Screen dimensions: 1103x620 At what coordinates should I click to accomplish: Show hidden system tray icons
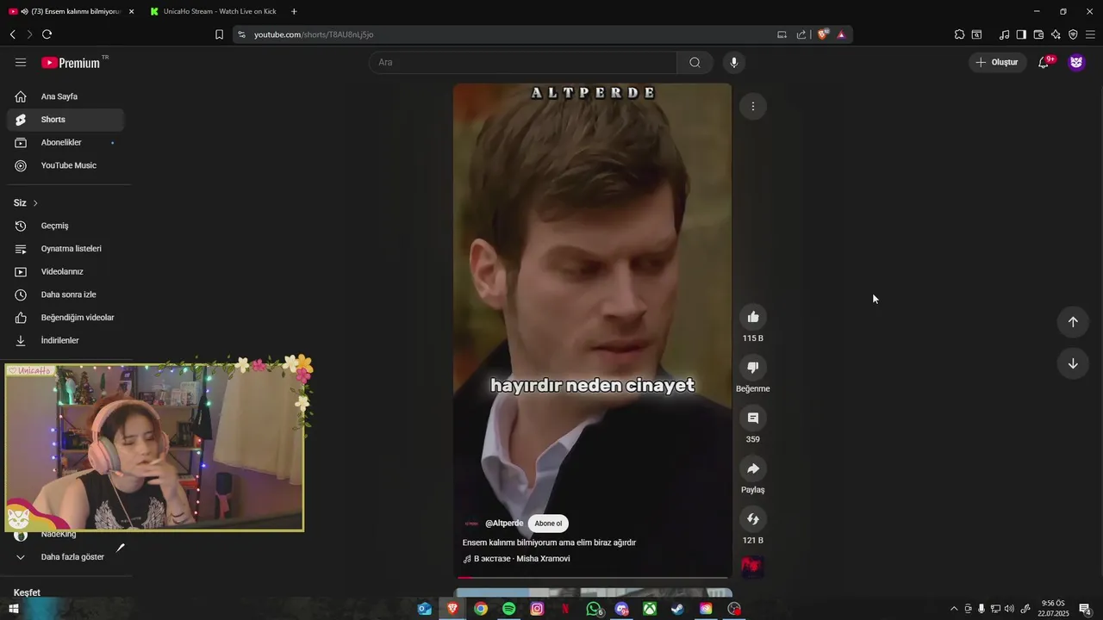954,609
